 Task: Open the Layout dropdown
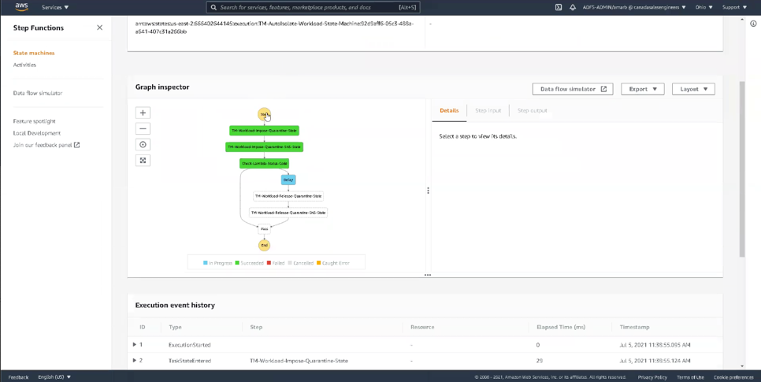tap(692, 89)
